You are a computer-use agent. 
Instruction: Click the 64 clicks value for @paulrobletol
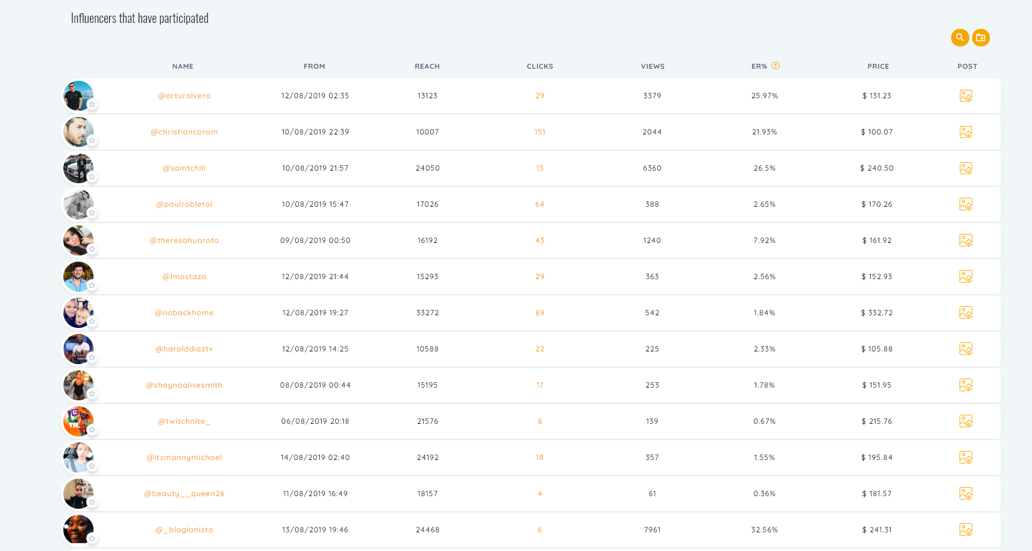point(540,204)
